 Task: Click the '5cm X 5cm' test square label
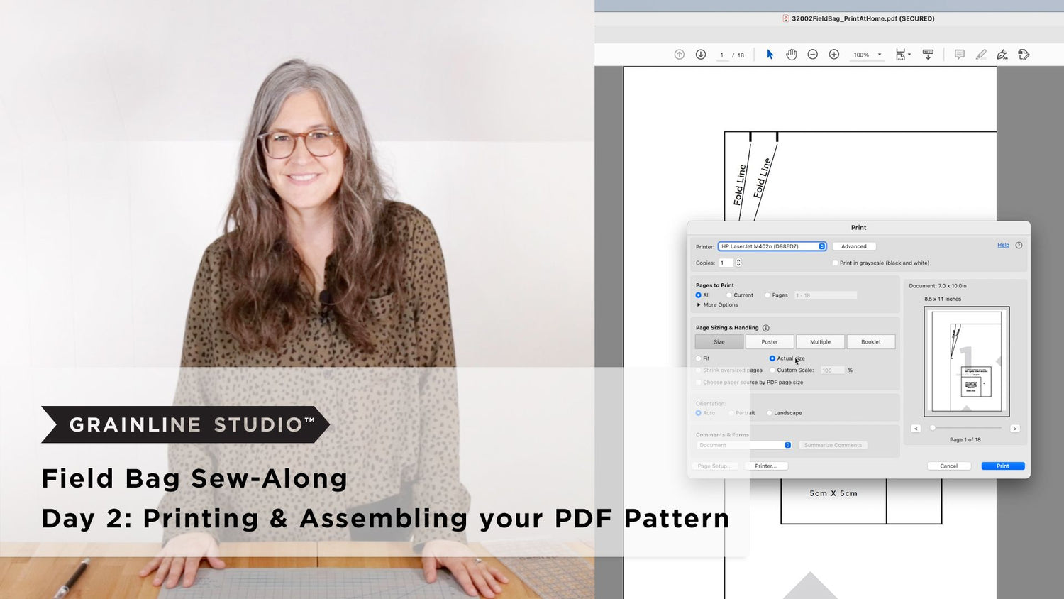(833, 493)
